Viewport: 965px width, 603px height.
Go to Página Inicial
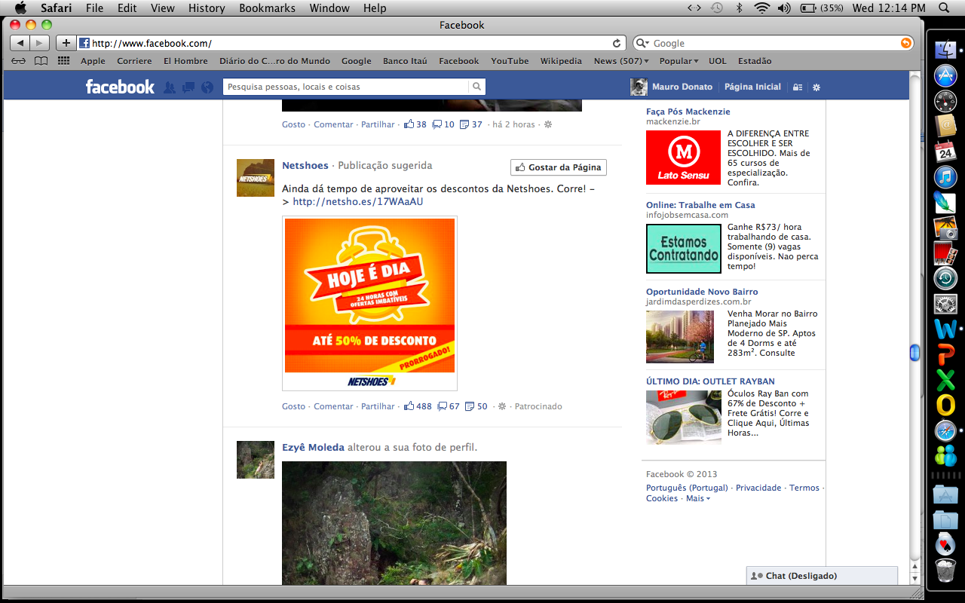point(752,87)
